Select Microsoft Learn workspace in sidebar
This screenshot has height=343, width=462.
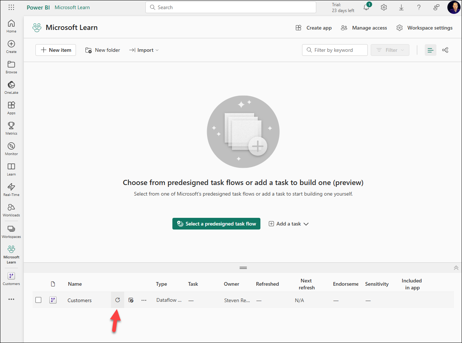(11, 254)
